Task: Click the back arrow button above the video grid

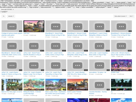Action: (4, 16)
